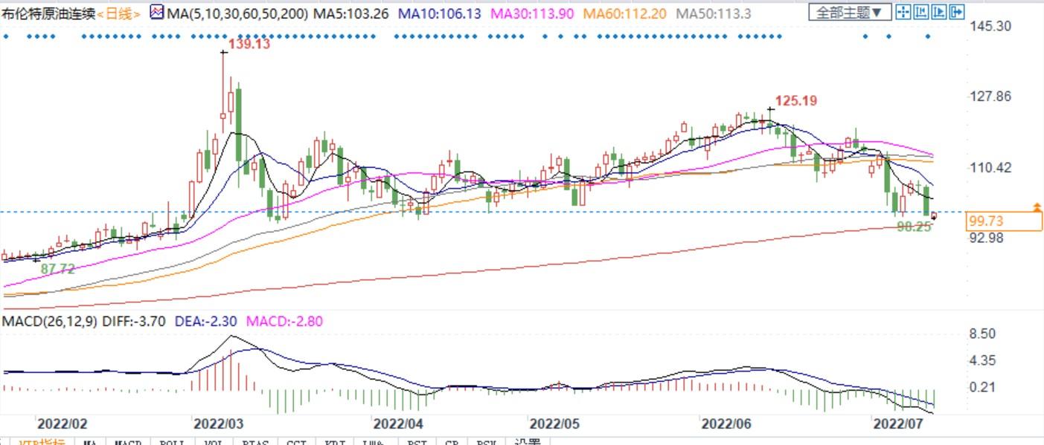Select the CR indicator tab
Screen dimensions: 1044x445
tap(451, 442)
